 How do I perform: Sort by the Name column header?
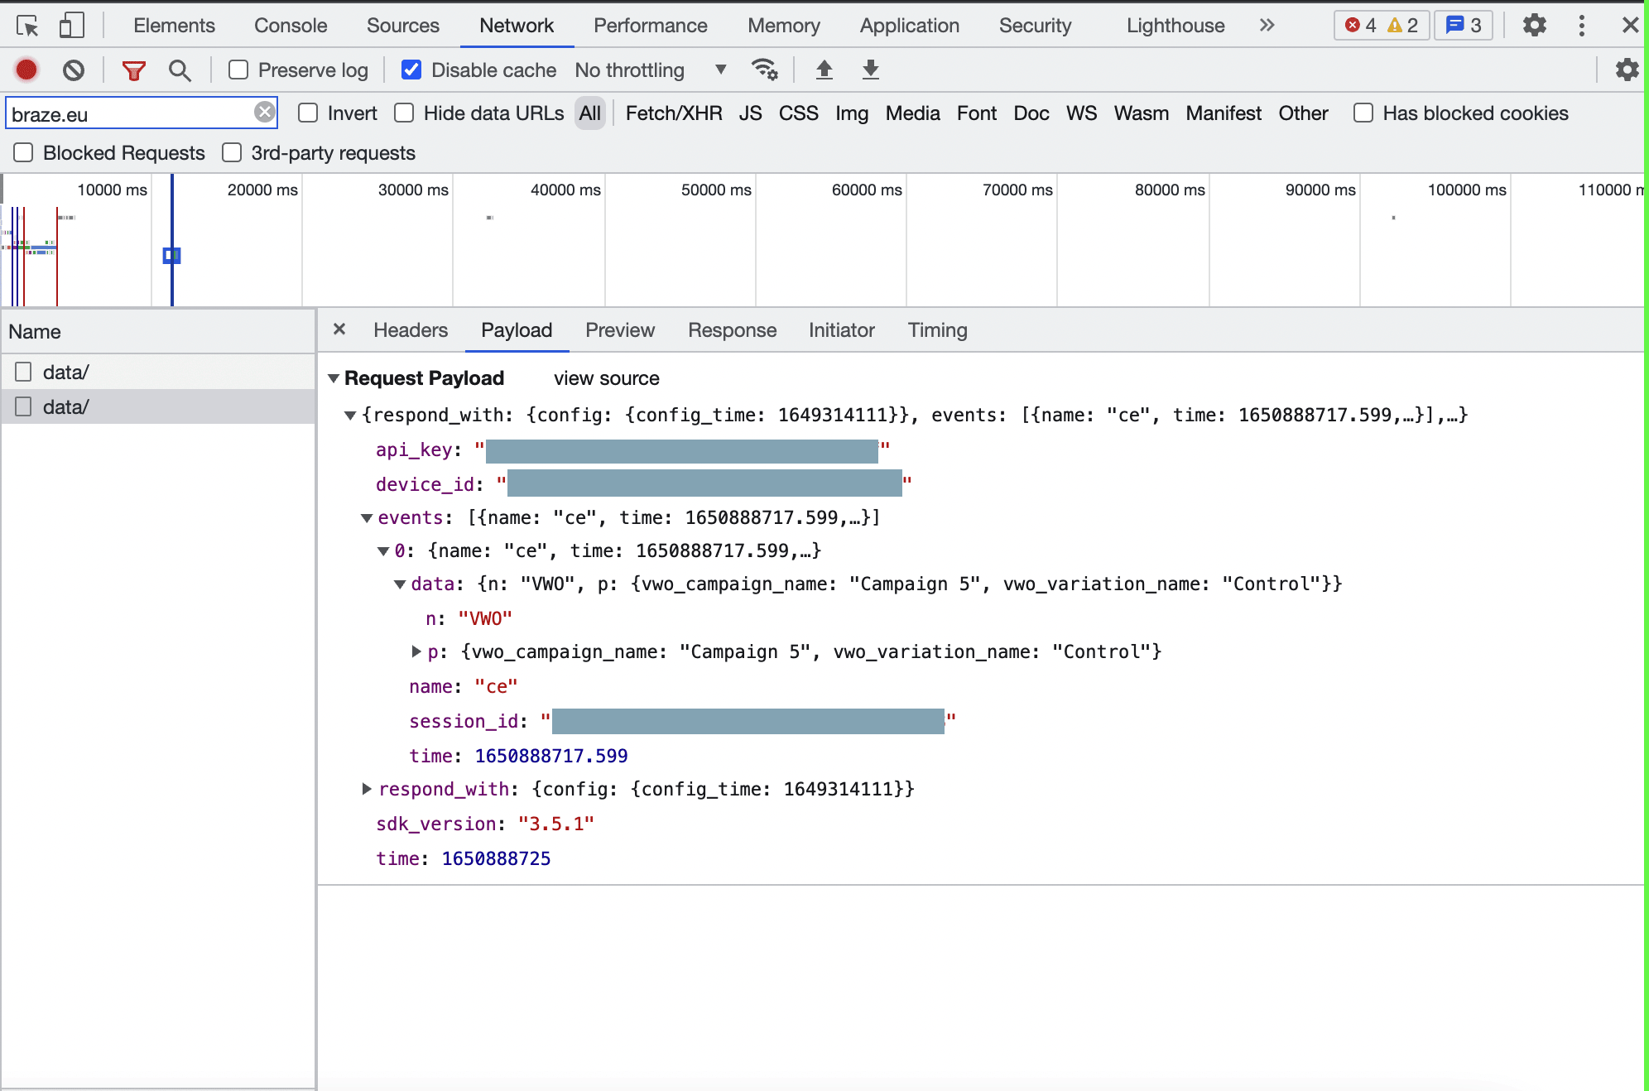pyautogui.click(x=158, y=332)
